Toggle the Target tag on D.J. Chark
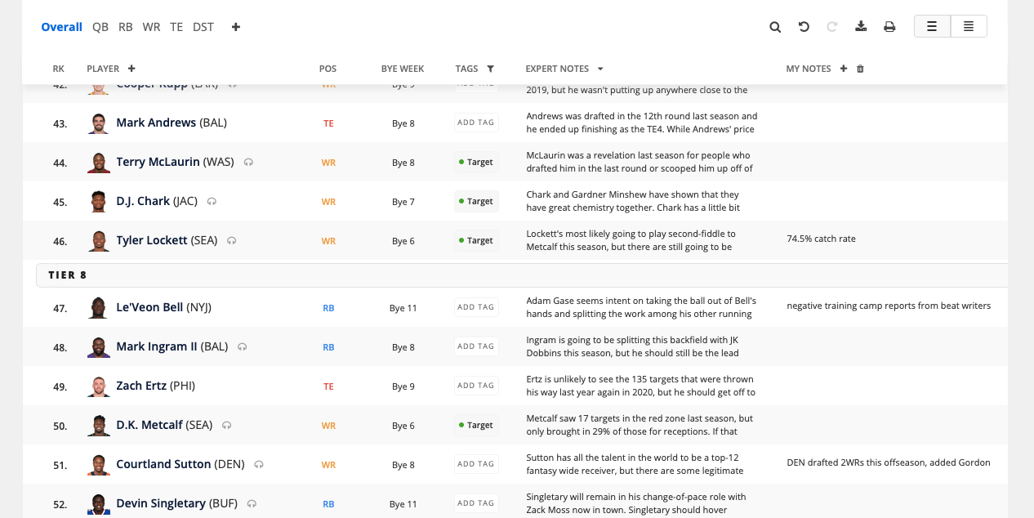 click(476, 202)
